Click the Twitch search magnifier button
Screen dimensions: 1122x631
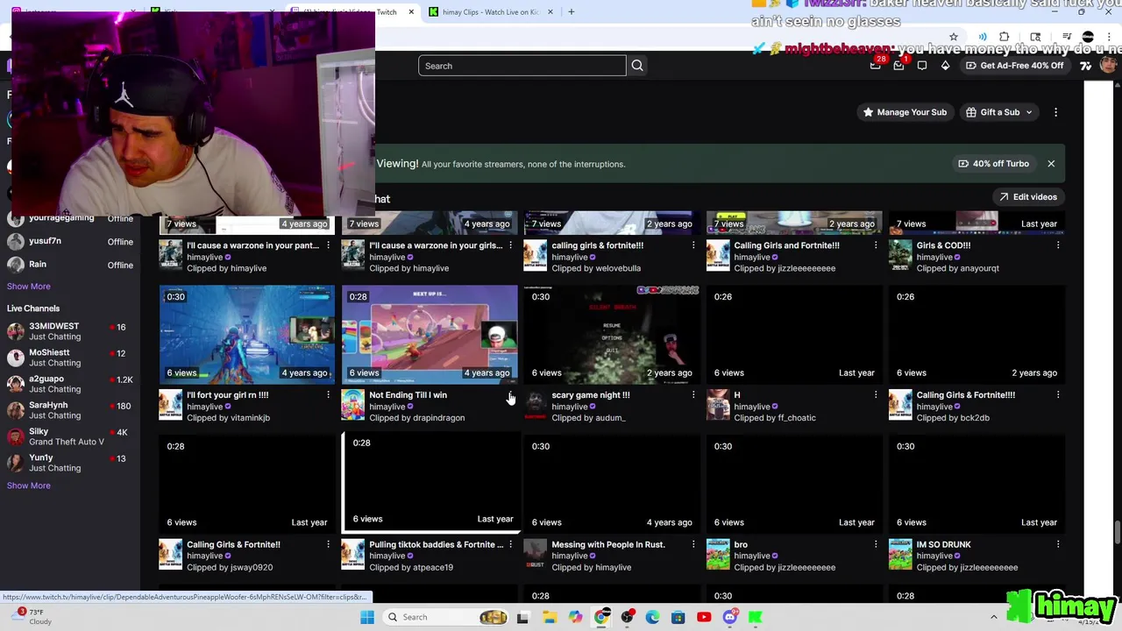pos(637,66)
